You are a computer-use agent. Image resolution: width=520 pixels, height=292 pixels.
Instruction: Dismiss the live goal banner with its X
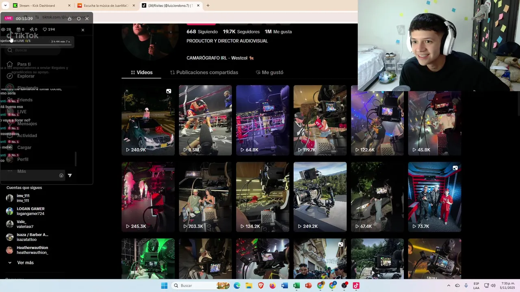83,30
